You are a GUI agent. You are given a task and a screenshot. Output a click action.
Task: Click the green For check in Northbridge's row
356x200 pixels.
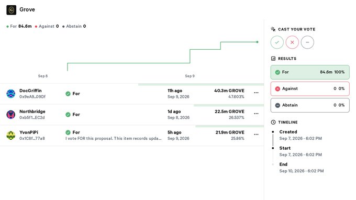[68, 115]
